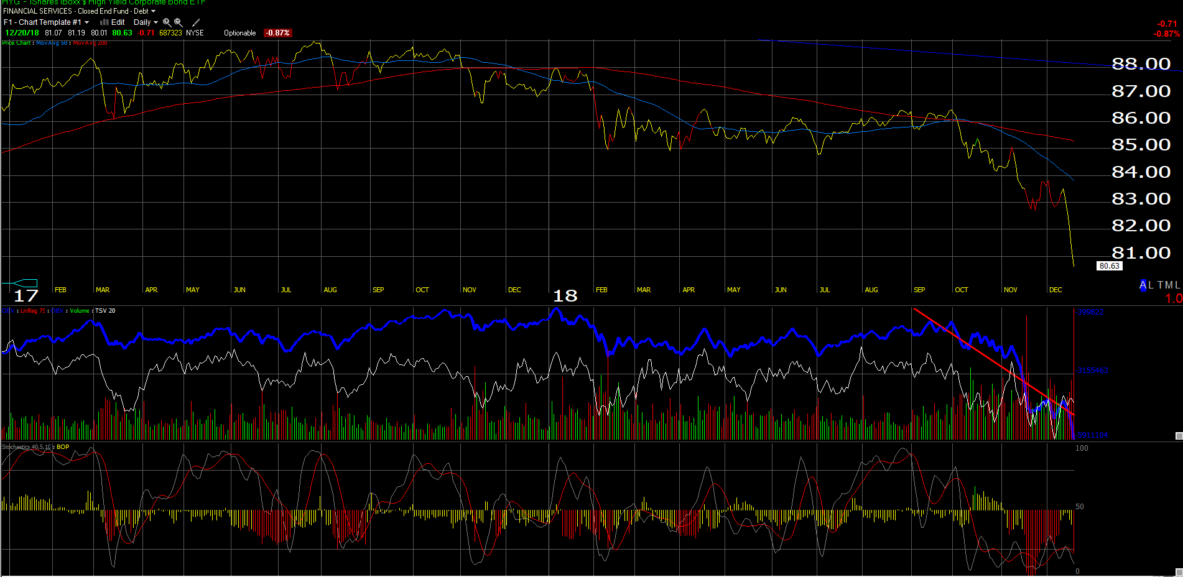This screenshot has height=577, width=1183.
Task: Click the 81.00 price scale label
Action: 1141,253
